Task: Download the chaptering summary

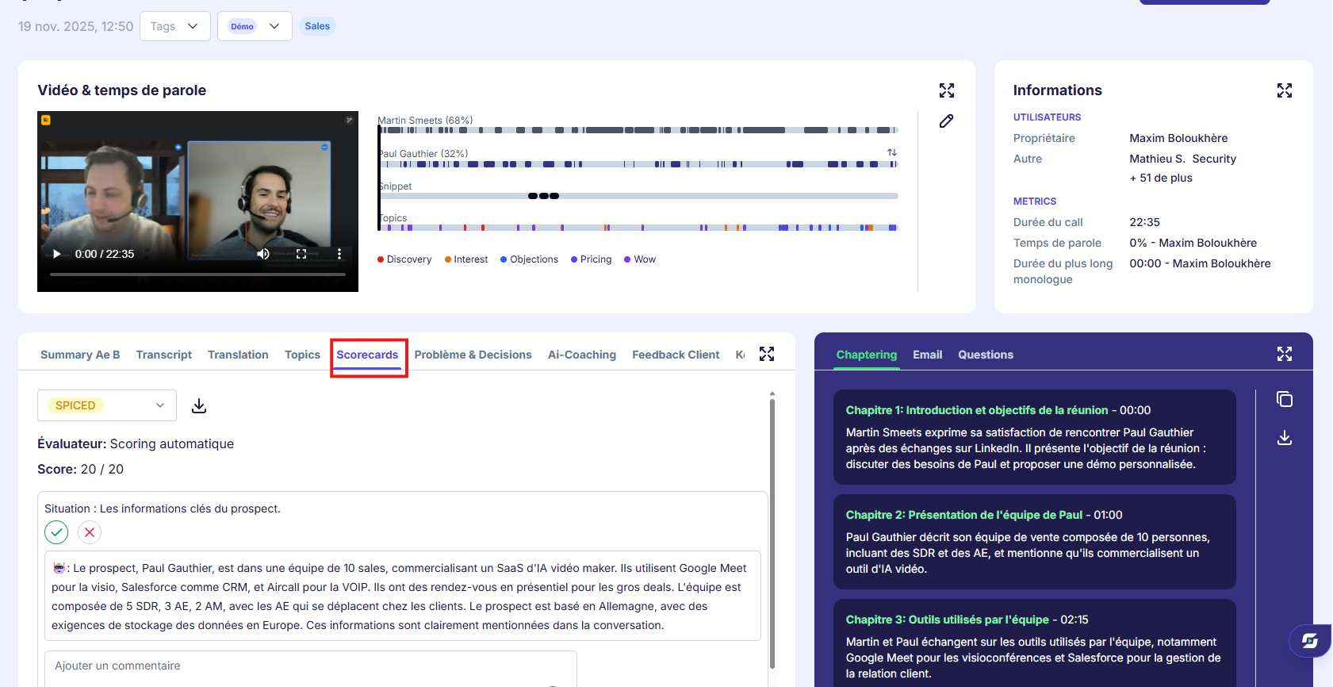Action: (x=1285, y=438)
